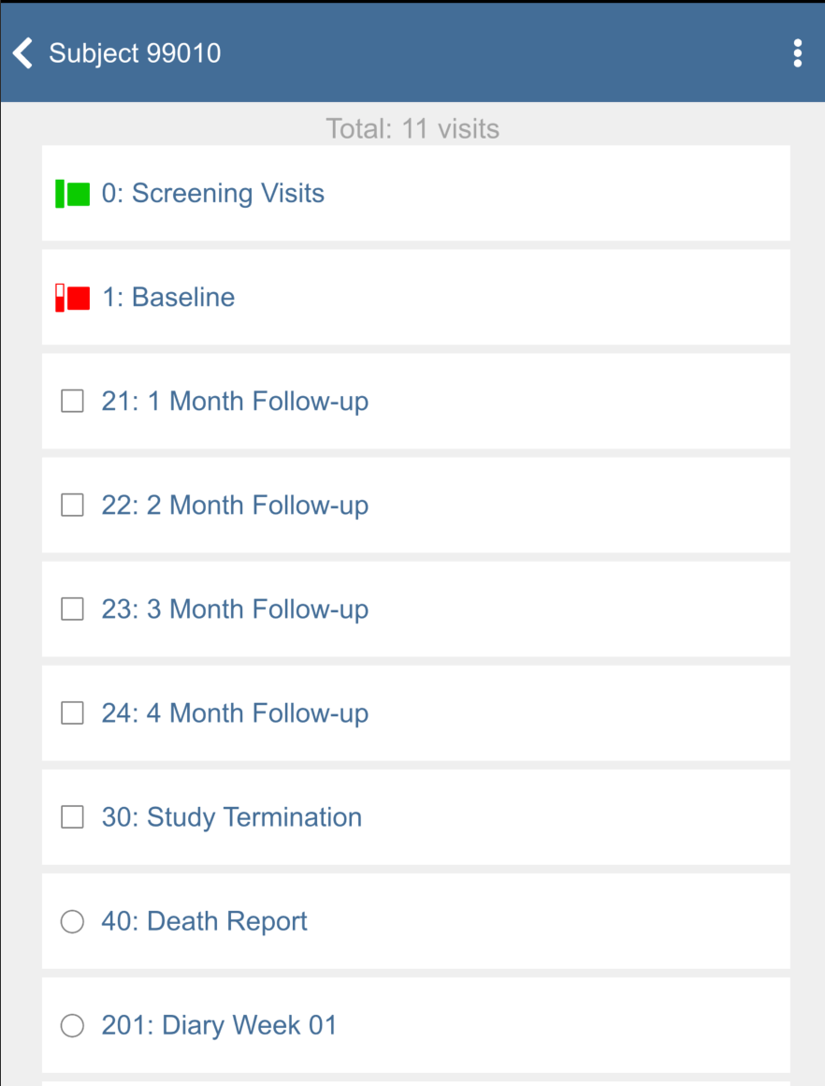Open 22: 2 Month Follow-up visit

(235, 506)
